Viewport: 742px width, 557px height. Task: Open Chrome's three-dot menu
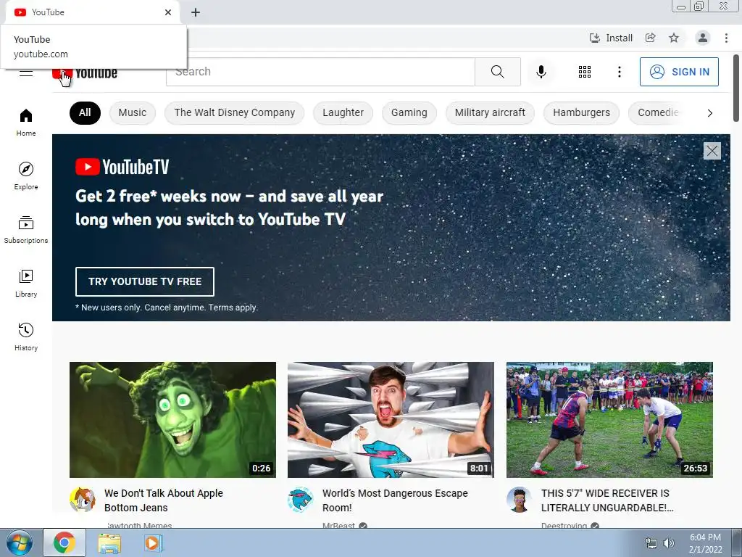click(x=726, y=38)
